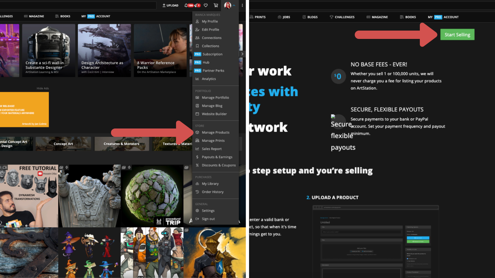The height and width of the screenshot is (278, 495).
Task: Open MAGAZINE in the left window navigation
Action: tap(34, 16)
